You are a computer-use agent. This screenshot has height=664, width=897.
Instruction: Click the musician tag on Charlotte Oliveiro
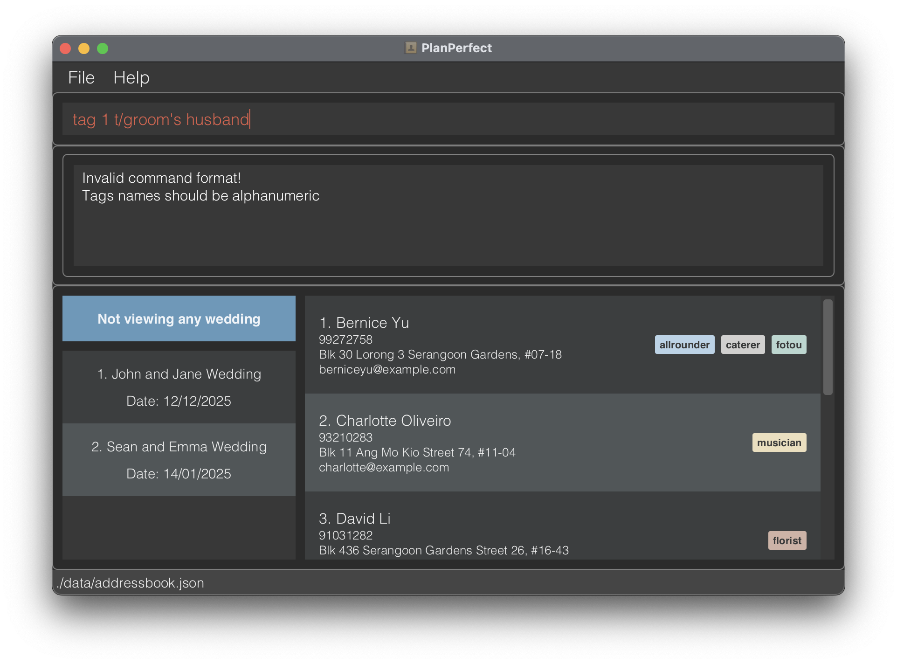pyautogui.click(x=779, y=443)
